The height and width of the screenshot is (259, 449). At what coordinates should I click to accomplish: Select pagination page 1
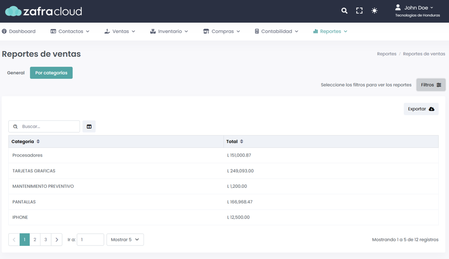pos(24,240)
